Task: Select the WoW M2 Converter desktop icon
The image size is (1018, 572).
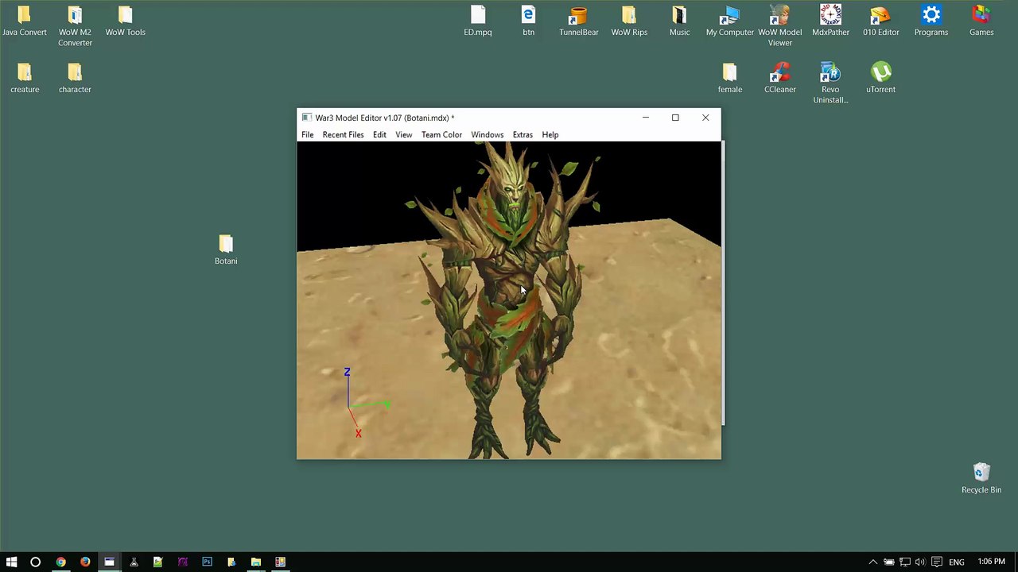Action: click(75, 26)
